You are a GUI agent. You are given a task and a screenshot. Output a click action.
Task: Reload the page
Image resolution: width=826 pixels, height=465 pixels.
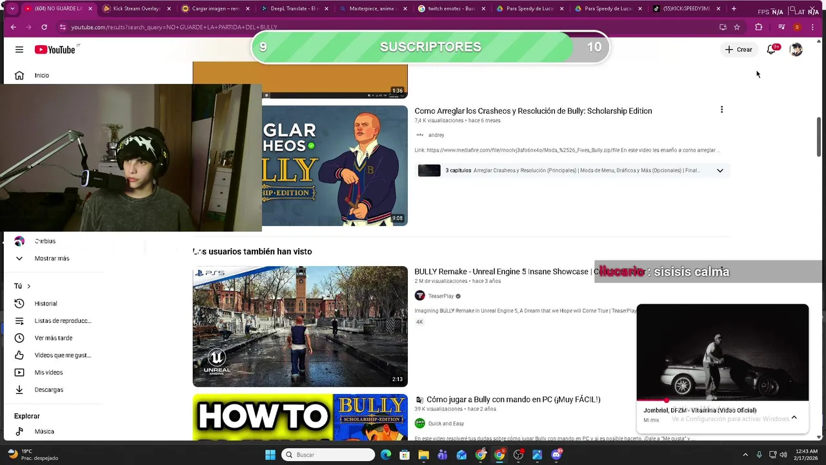coord(44,27)
